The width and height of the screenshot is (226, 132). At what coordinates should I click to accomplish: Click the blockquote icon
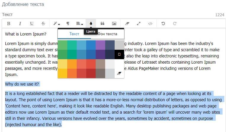point(102,23)
